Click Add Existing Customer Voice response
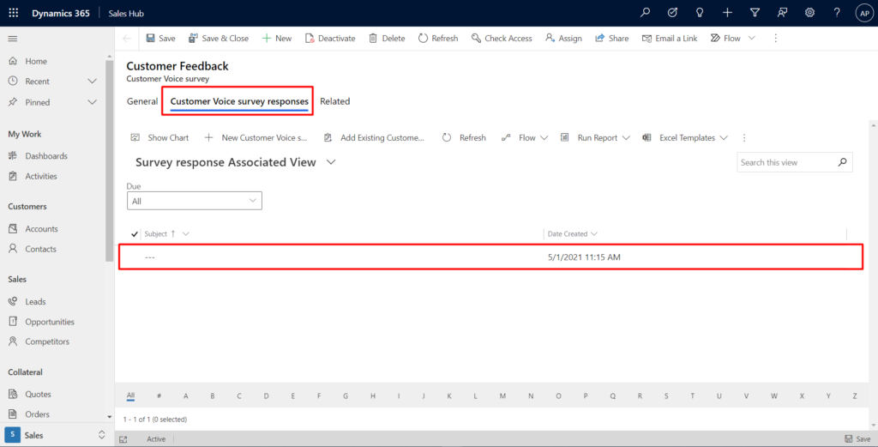Viewport: 878px width, 447px height. [374, 138]
